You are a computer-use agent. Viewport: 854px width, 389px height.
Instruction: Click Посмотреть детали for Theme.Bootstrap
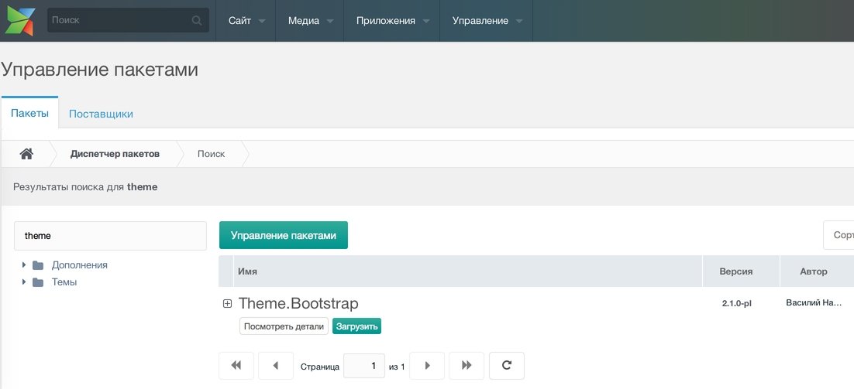[284, 326]
